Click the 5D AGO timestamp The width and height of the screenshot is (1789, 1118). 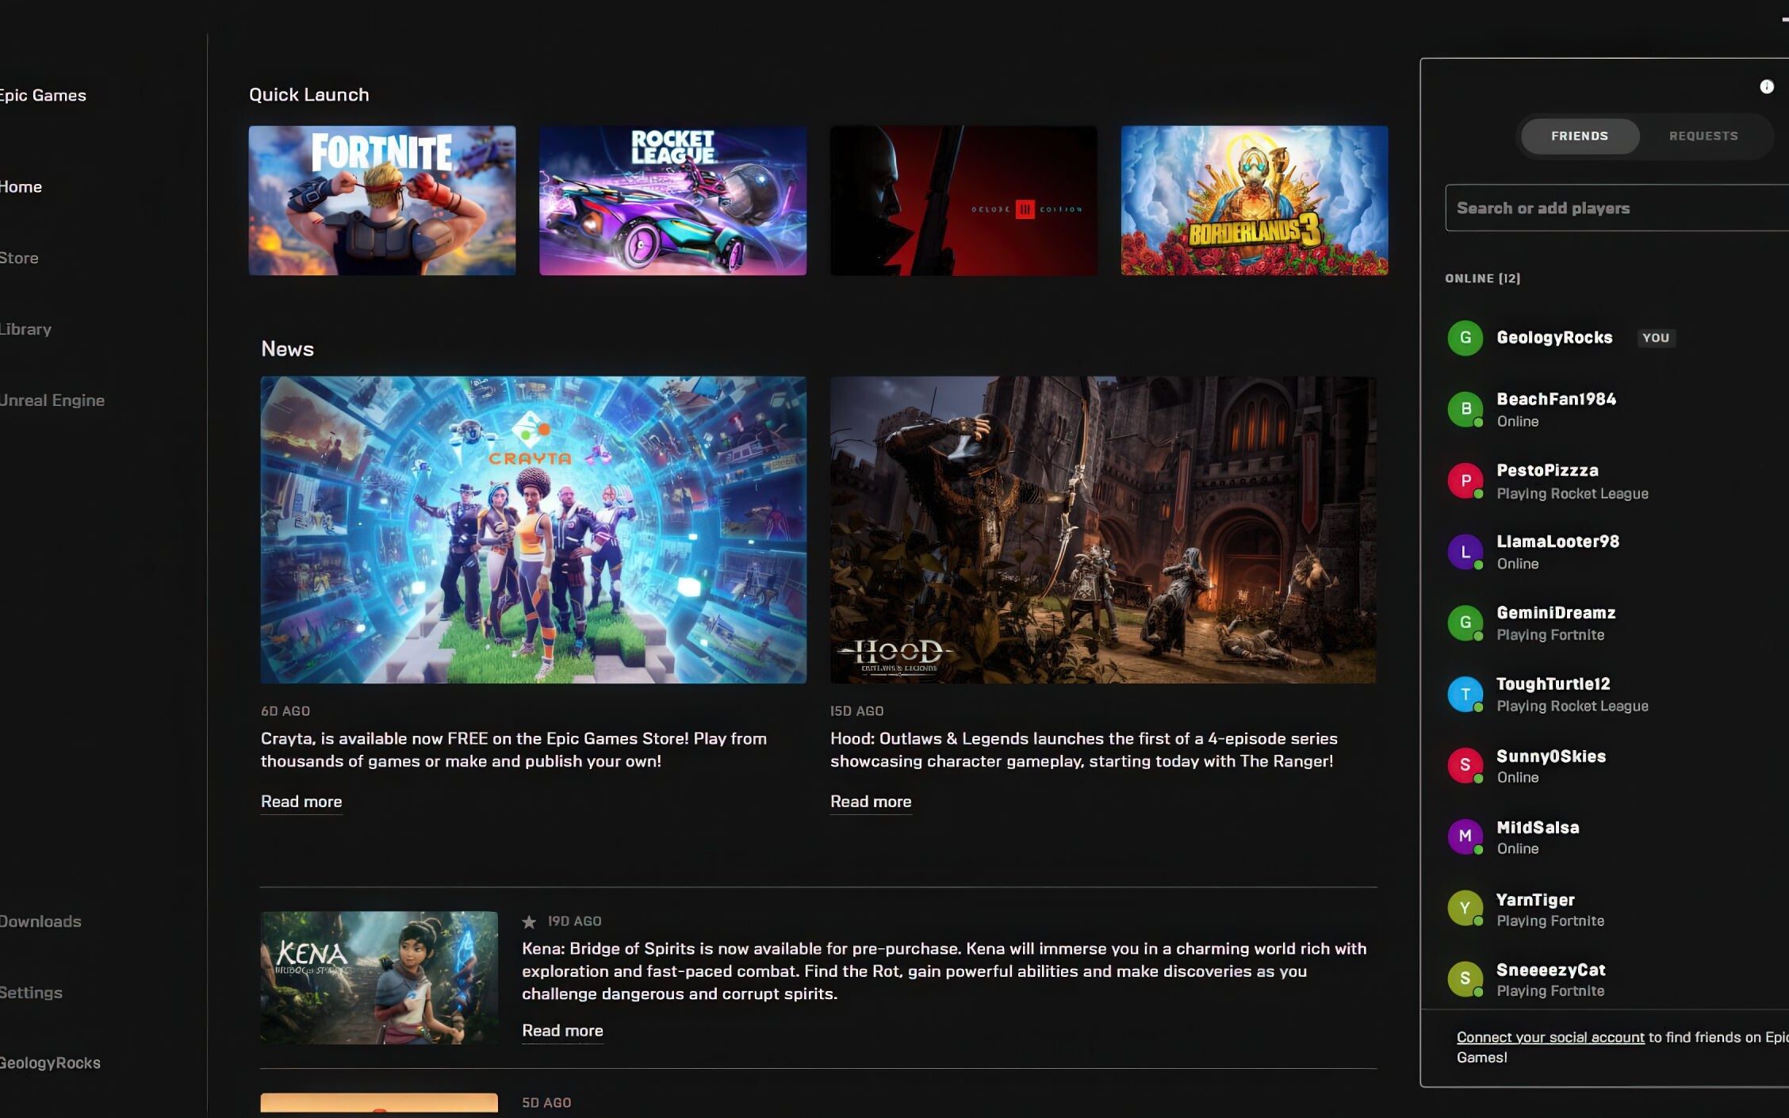(546, 1103)
